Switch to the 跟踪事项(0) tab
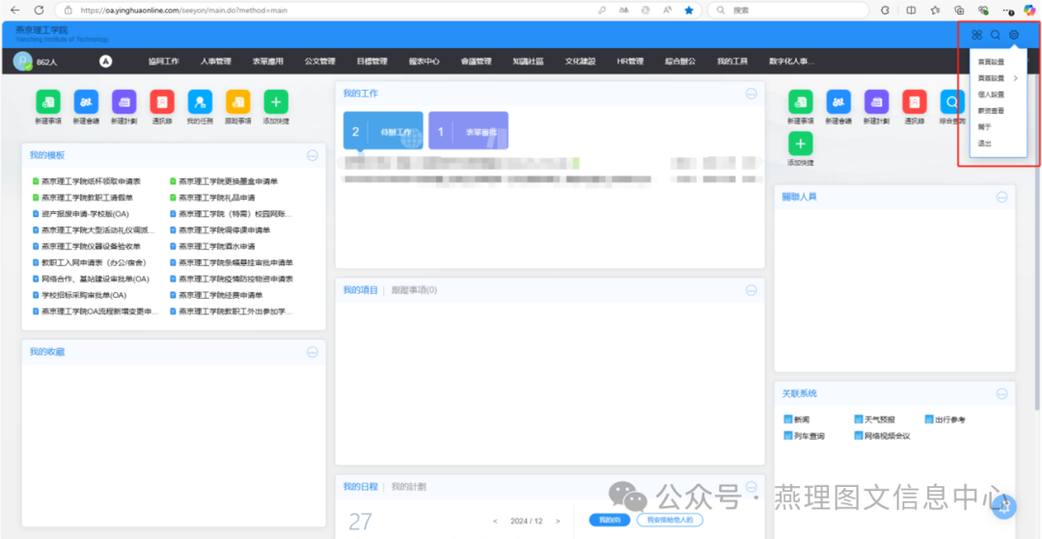Viewport: 1042px width, 539px height. pyautogui.click(x=413, y=289)
